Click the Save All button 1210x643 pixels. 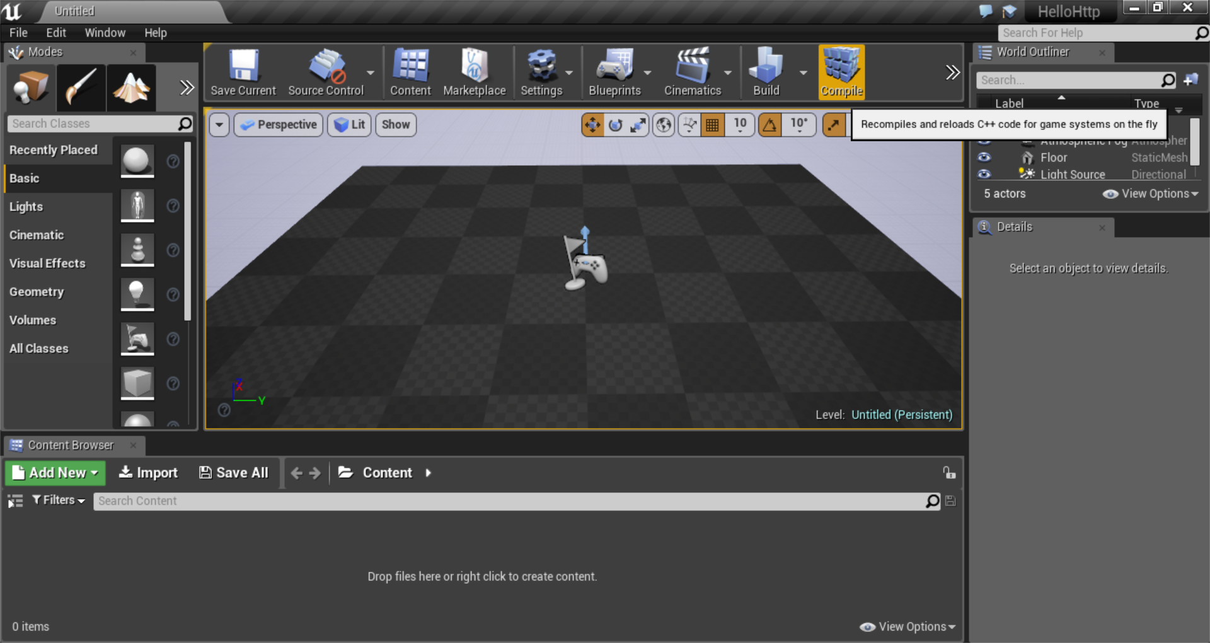[x=234, y=473]
